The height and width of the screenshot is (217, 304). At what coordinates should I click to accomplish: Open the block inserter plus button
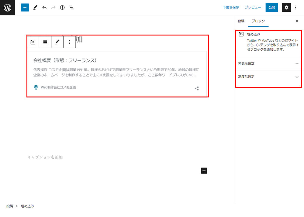tap(25, 8)
